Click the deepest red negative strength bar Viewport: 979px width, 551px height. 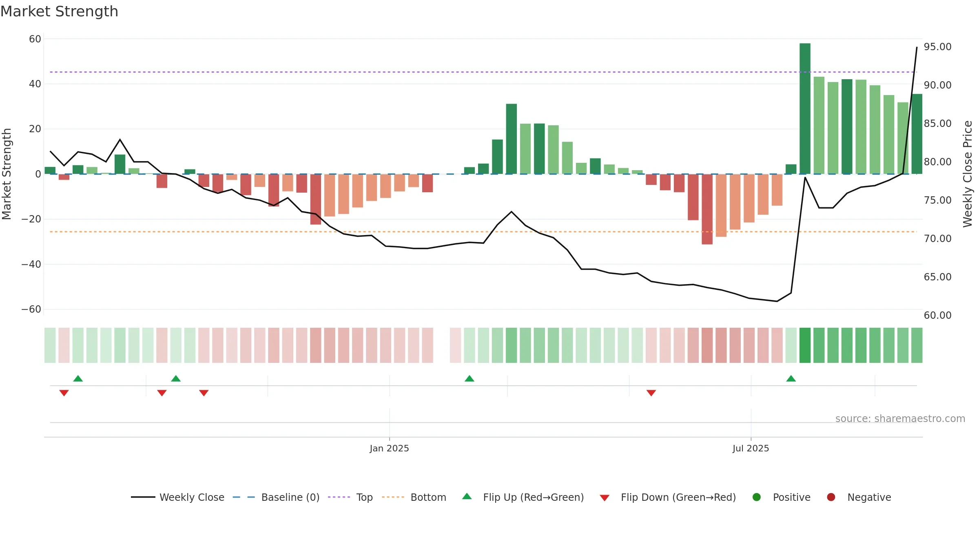[707, 209]
